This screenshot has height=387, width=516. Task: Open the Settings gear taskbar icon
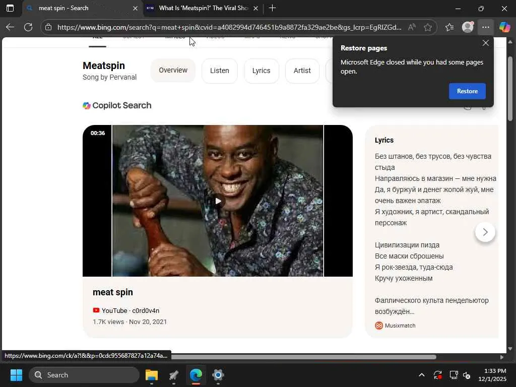point(218,375)
